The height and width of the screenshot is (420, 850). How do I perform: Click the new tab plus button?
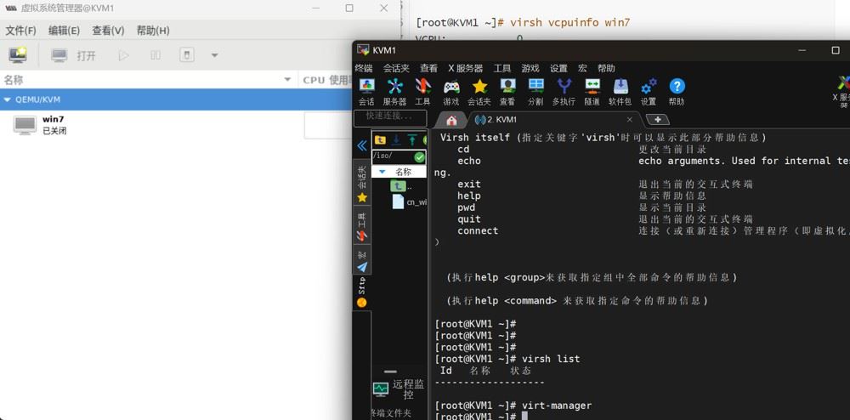click(x=658, y=120)
